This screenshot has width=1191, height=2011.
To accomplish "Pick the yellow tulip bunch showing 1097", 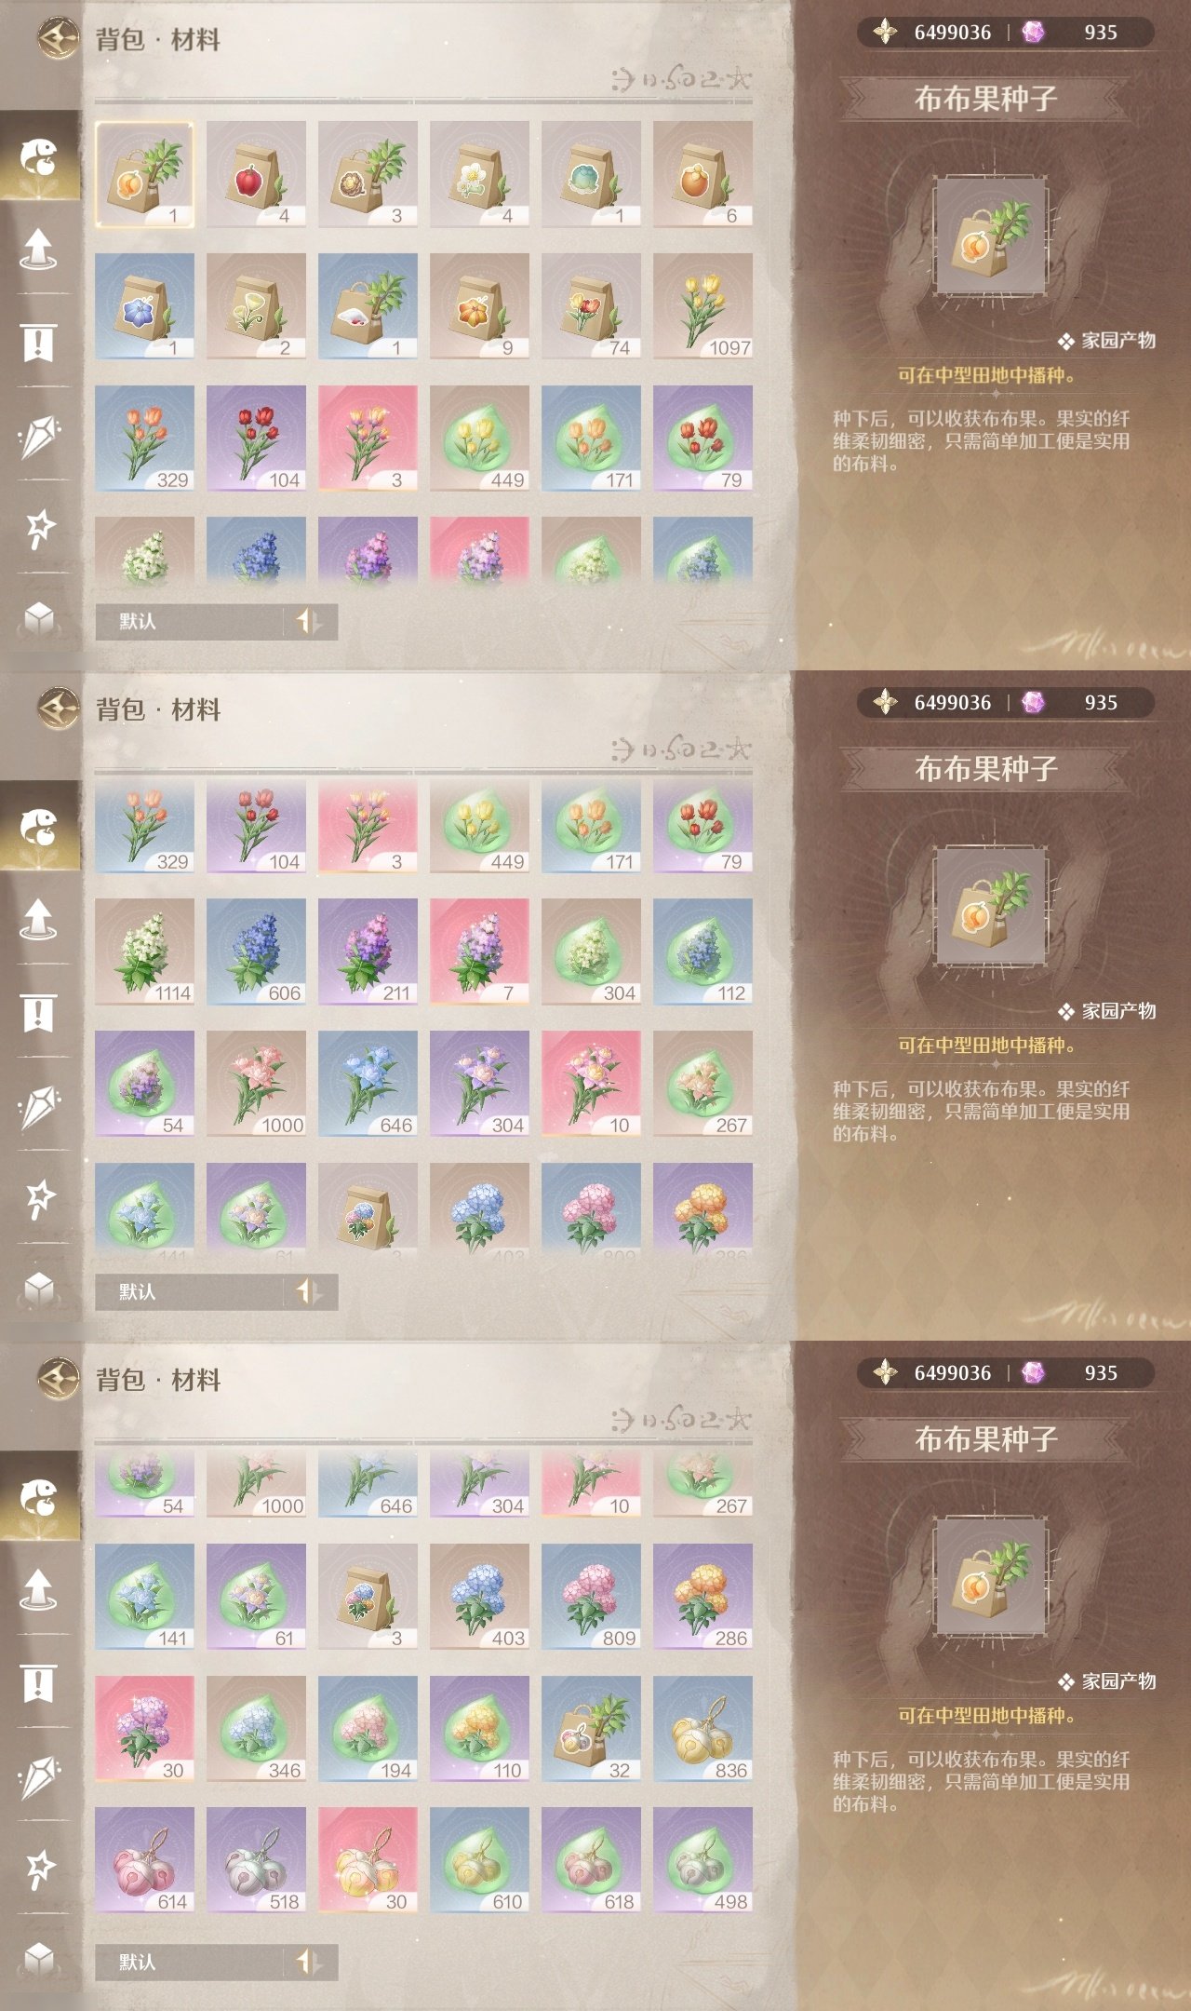I will tap(703, 306).
